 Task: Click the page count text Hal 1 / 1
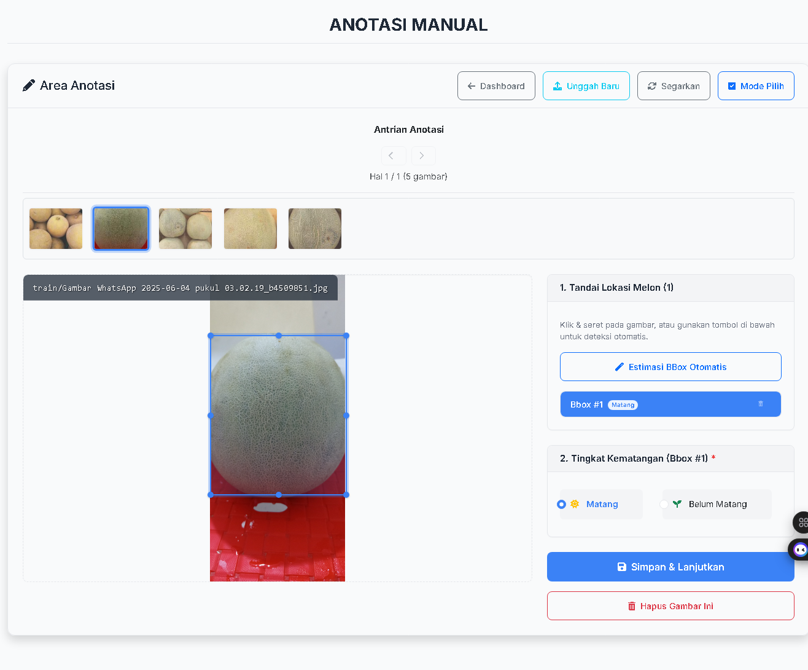click(408, 176)
